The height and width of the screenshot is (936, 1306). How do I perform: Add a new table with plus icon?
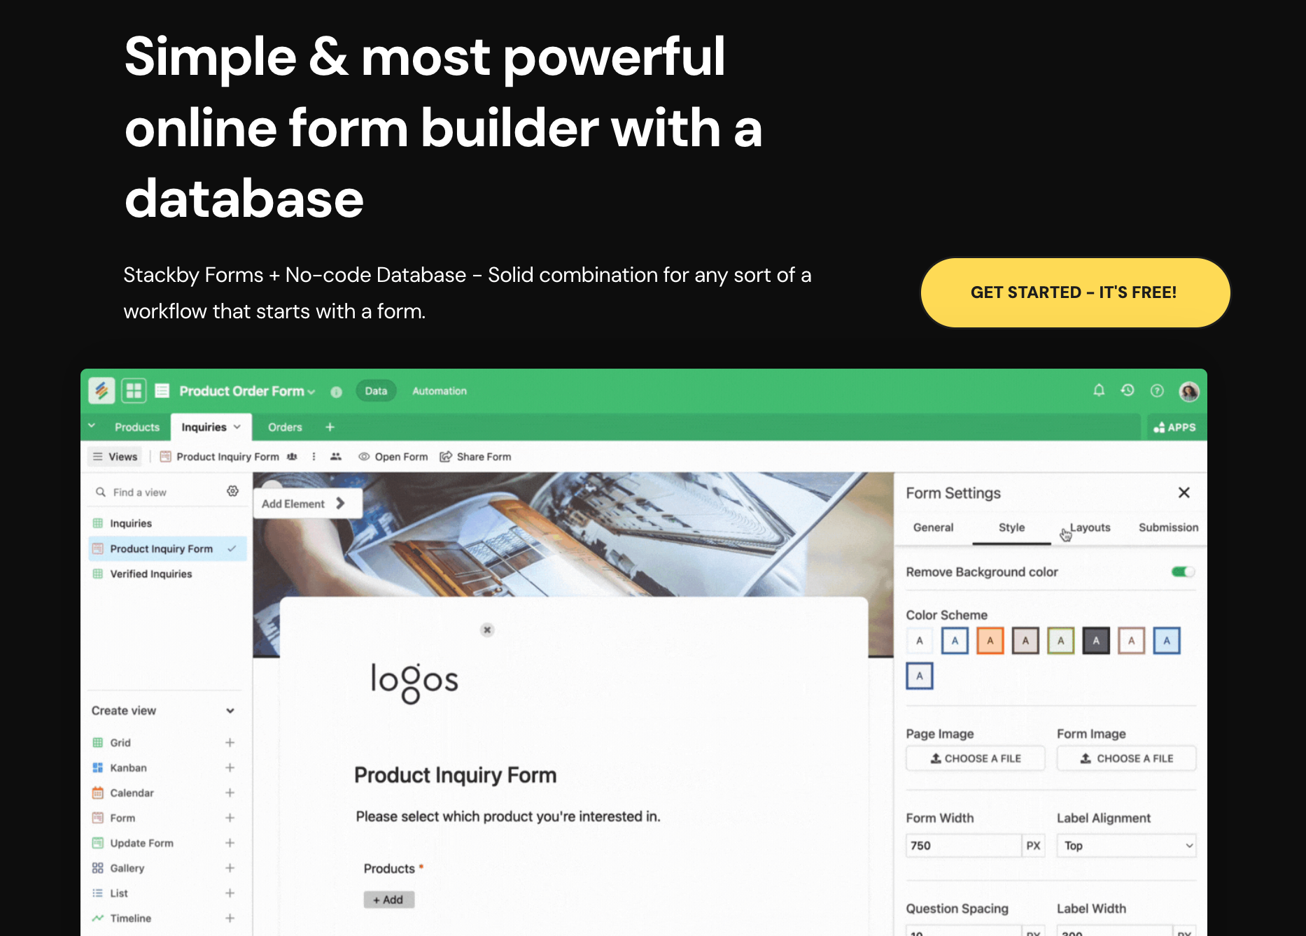pyautogui.click(x=330, y=427)
